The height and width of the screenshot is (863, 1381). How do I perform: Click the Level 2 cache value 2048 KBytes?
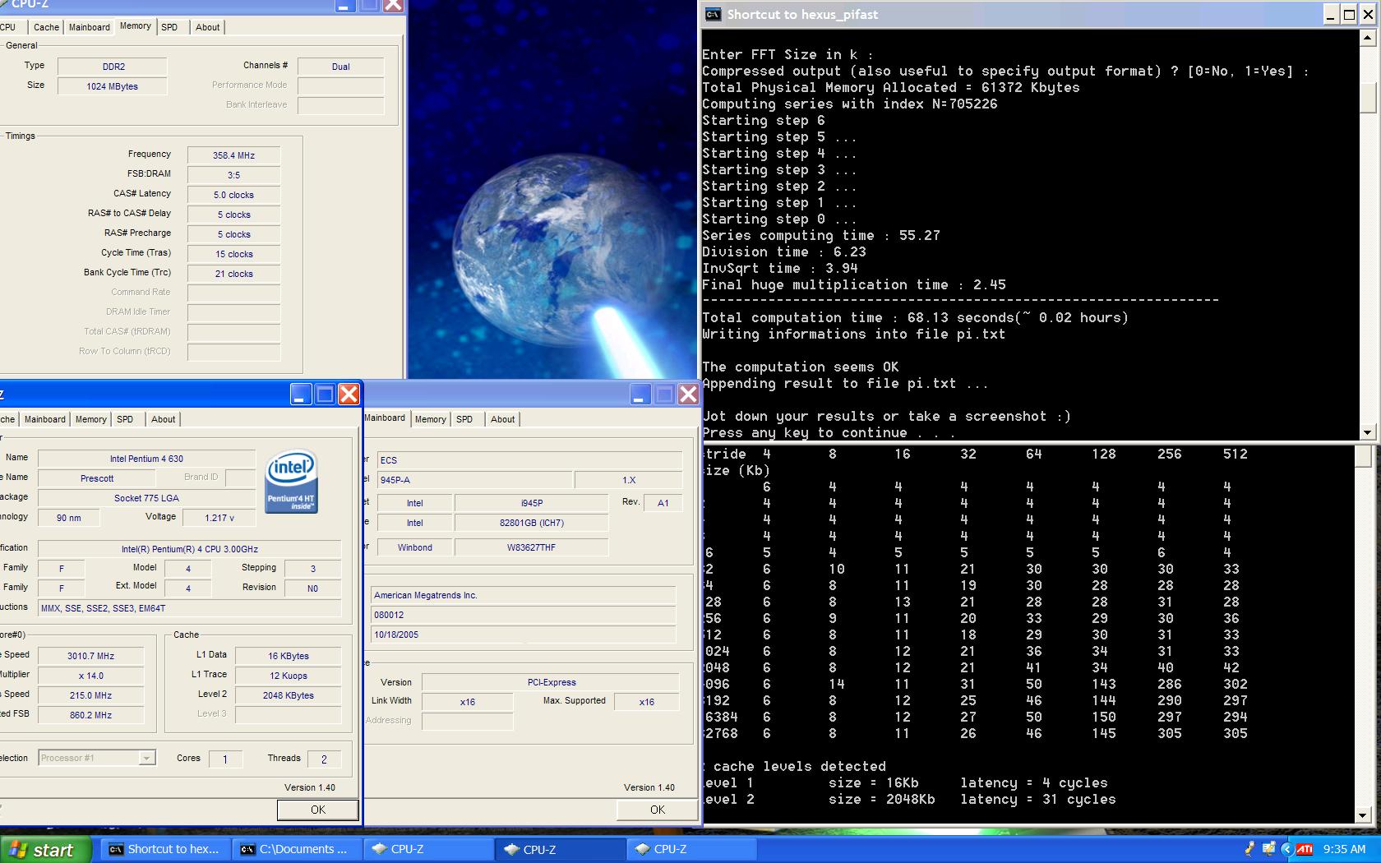pos(288,695)
